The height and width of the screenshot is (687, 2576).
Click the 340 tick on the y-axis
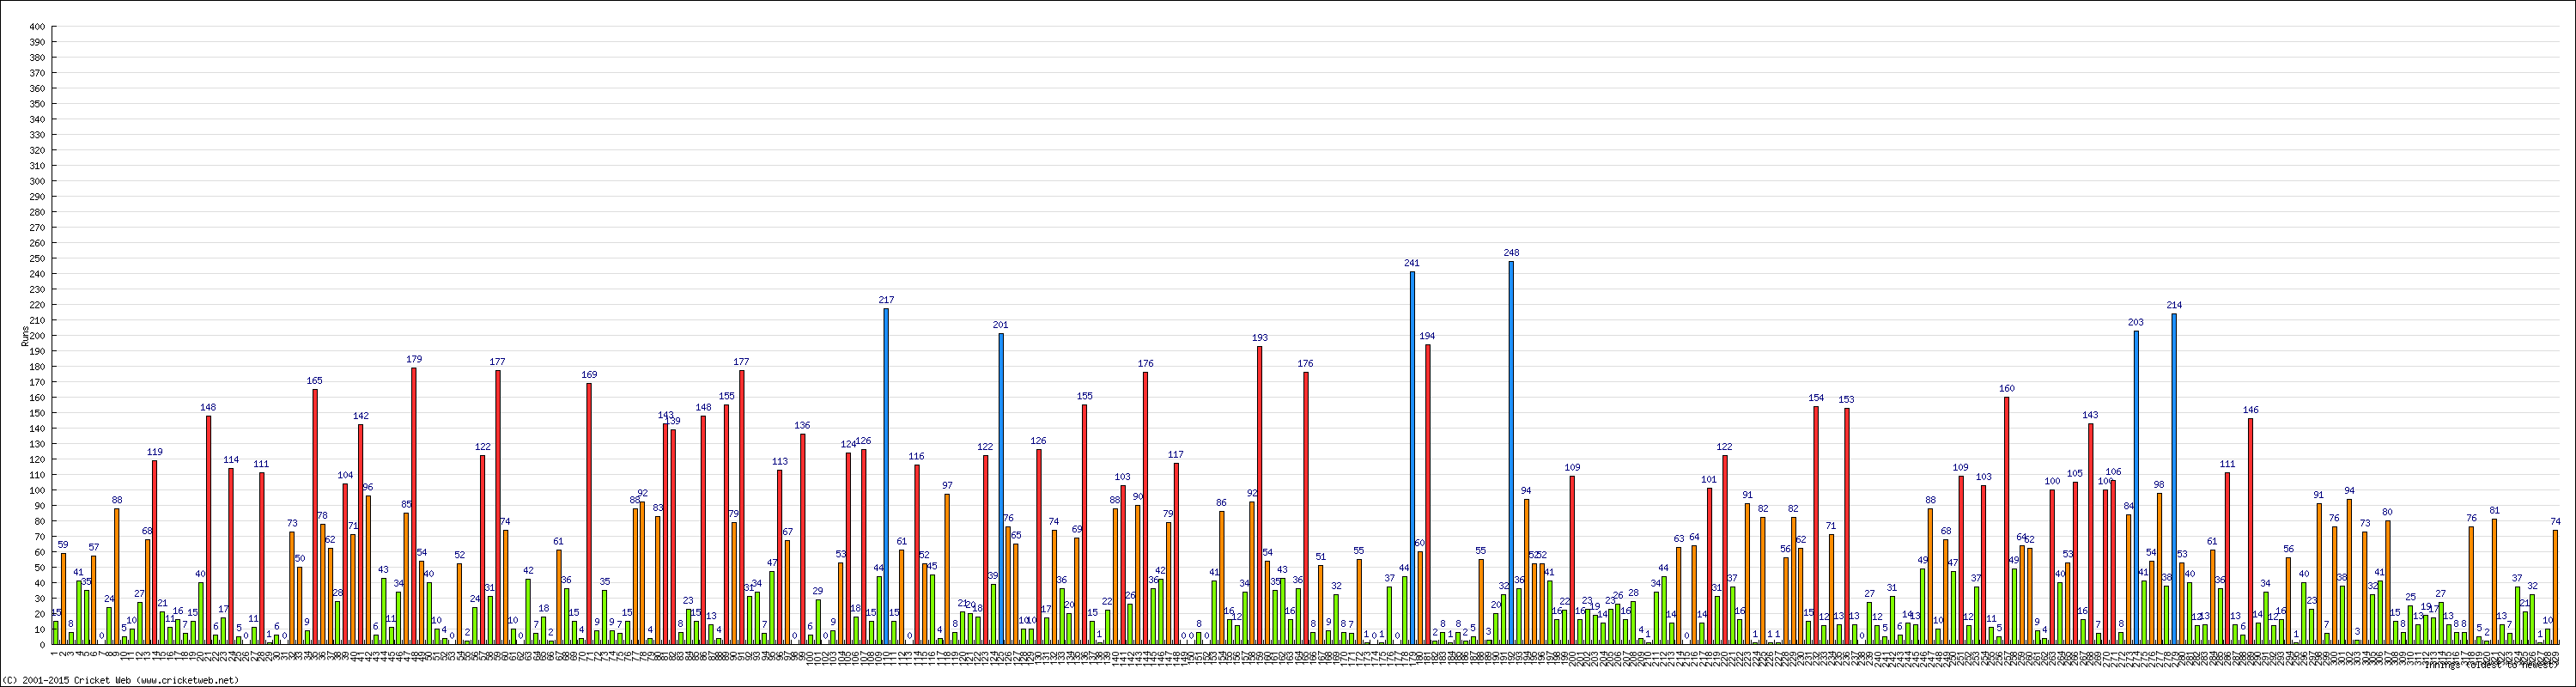coord(36,119)
